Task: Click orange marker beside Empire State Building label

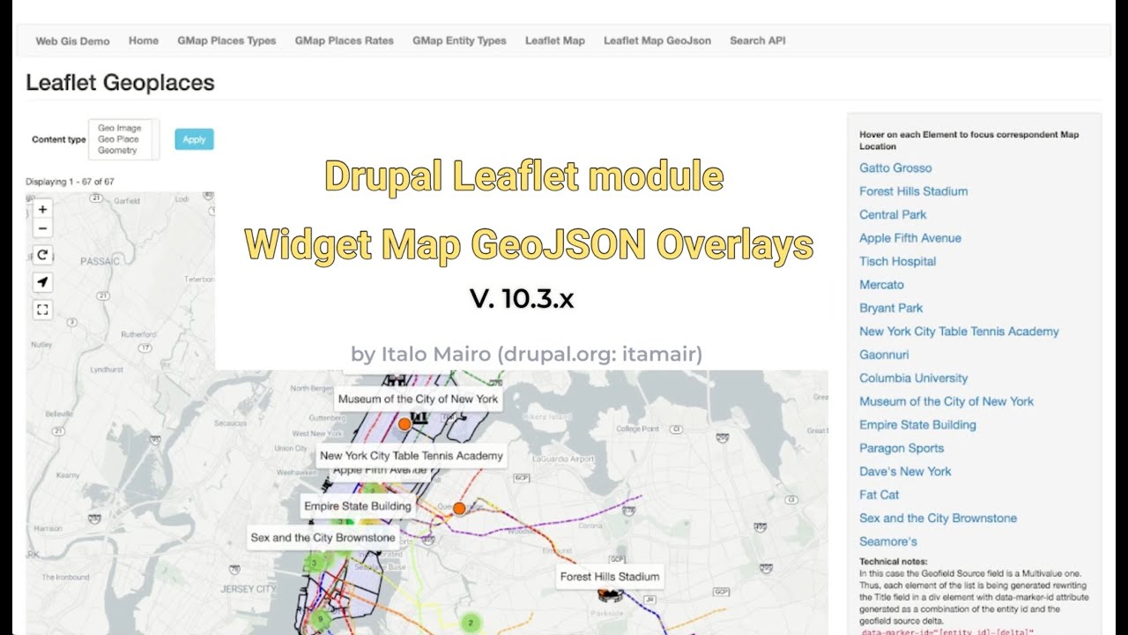Action: pos(459,509)
